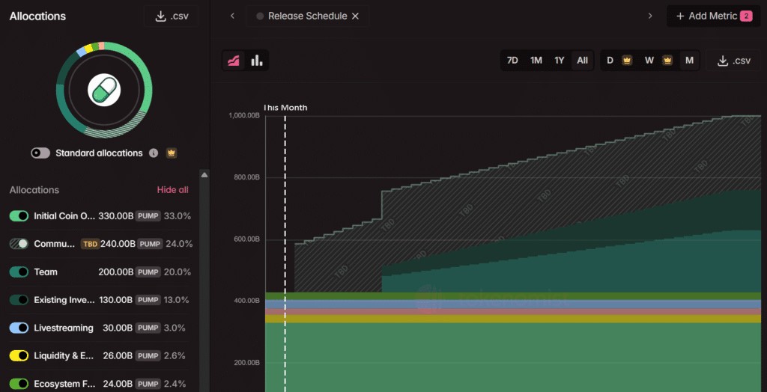767x392 pixels.
Task: Toggle Livestreaming allocation visibility
Action: 19,328
